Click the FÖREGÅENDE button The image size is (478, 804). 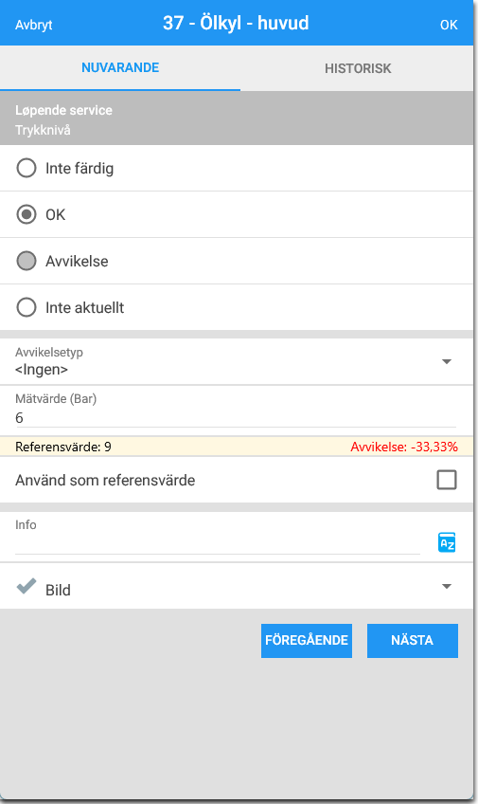[x=306, y=640]
